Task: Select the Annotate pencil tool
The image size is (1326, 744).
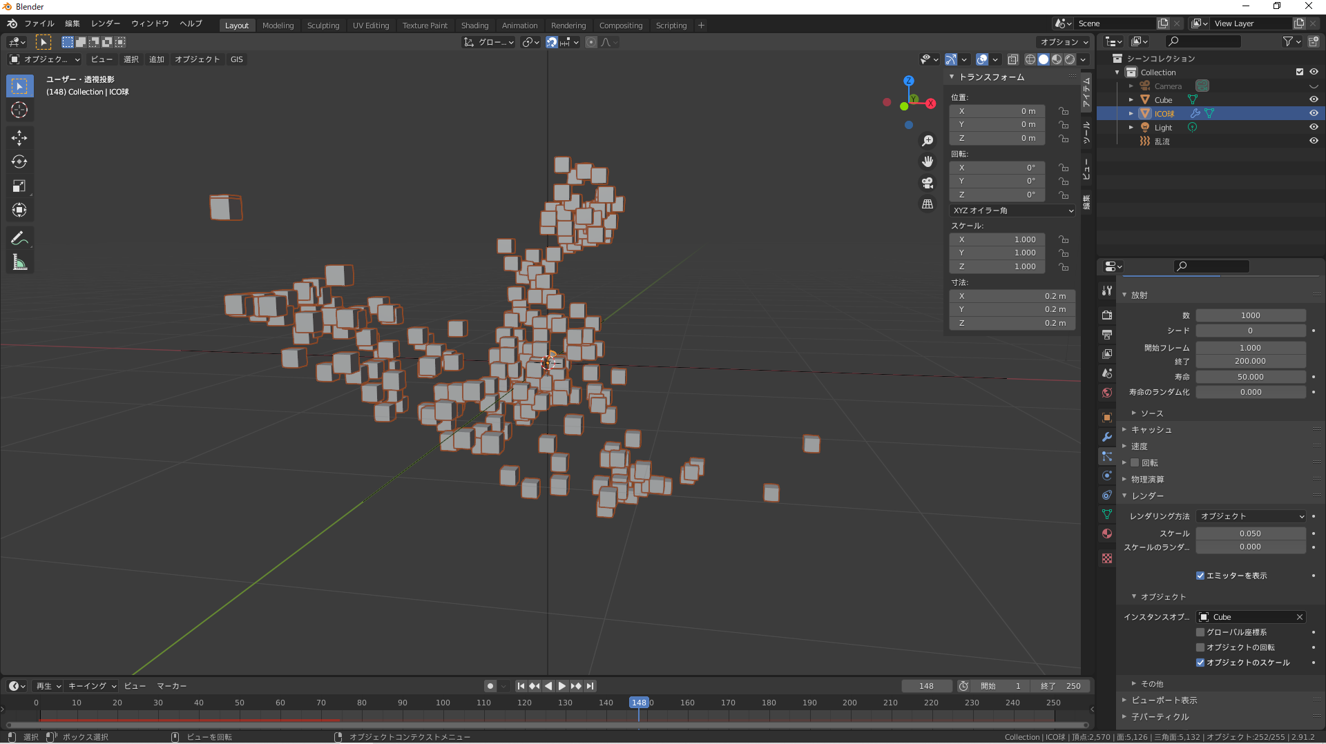Action: (x=19, y=239)
